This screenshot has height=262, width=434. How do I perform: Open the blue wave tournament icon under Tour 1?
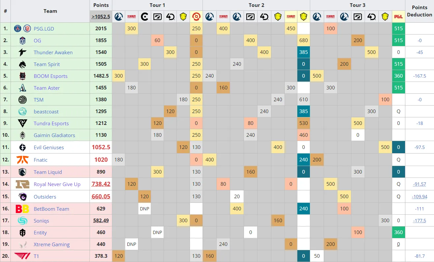pyautogui.click(x=119, y=16)
